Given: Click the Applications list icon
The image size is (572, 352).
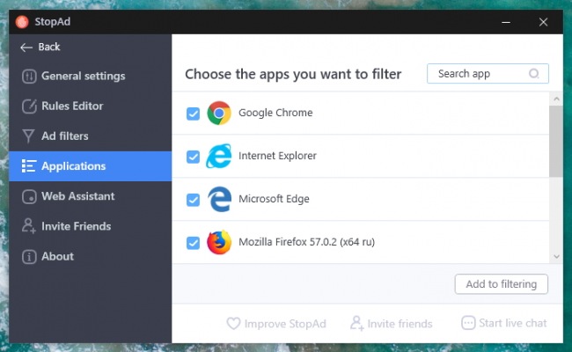Looking at the screenshot, I should point(29,166).
